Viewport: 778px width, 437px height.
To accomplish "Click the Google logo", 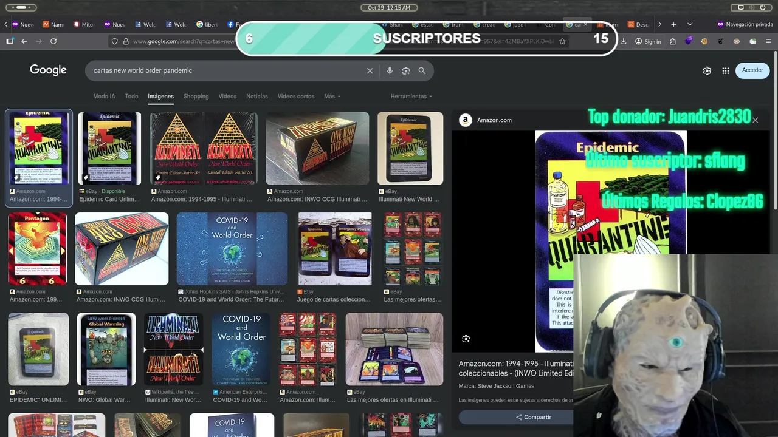I will (48, 70).
